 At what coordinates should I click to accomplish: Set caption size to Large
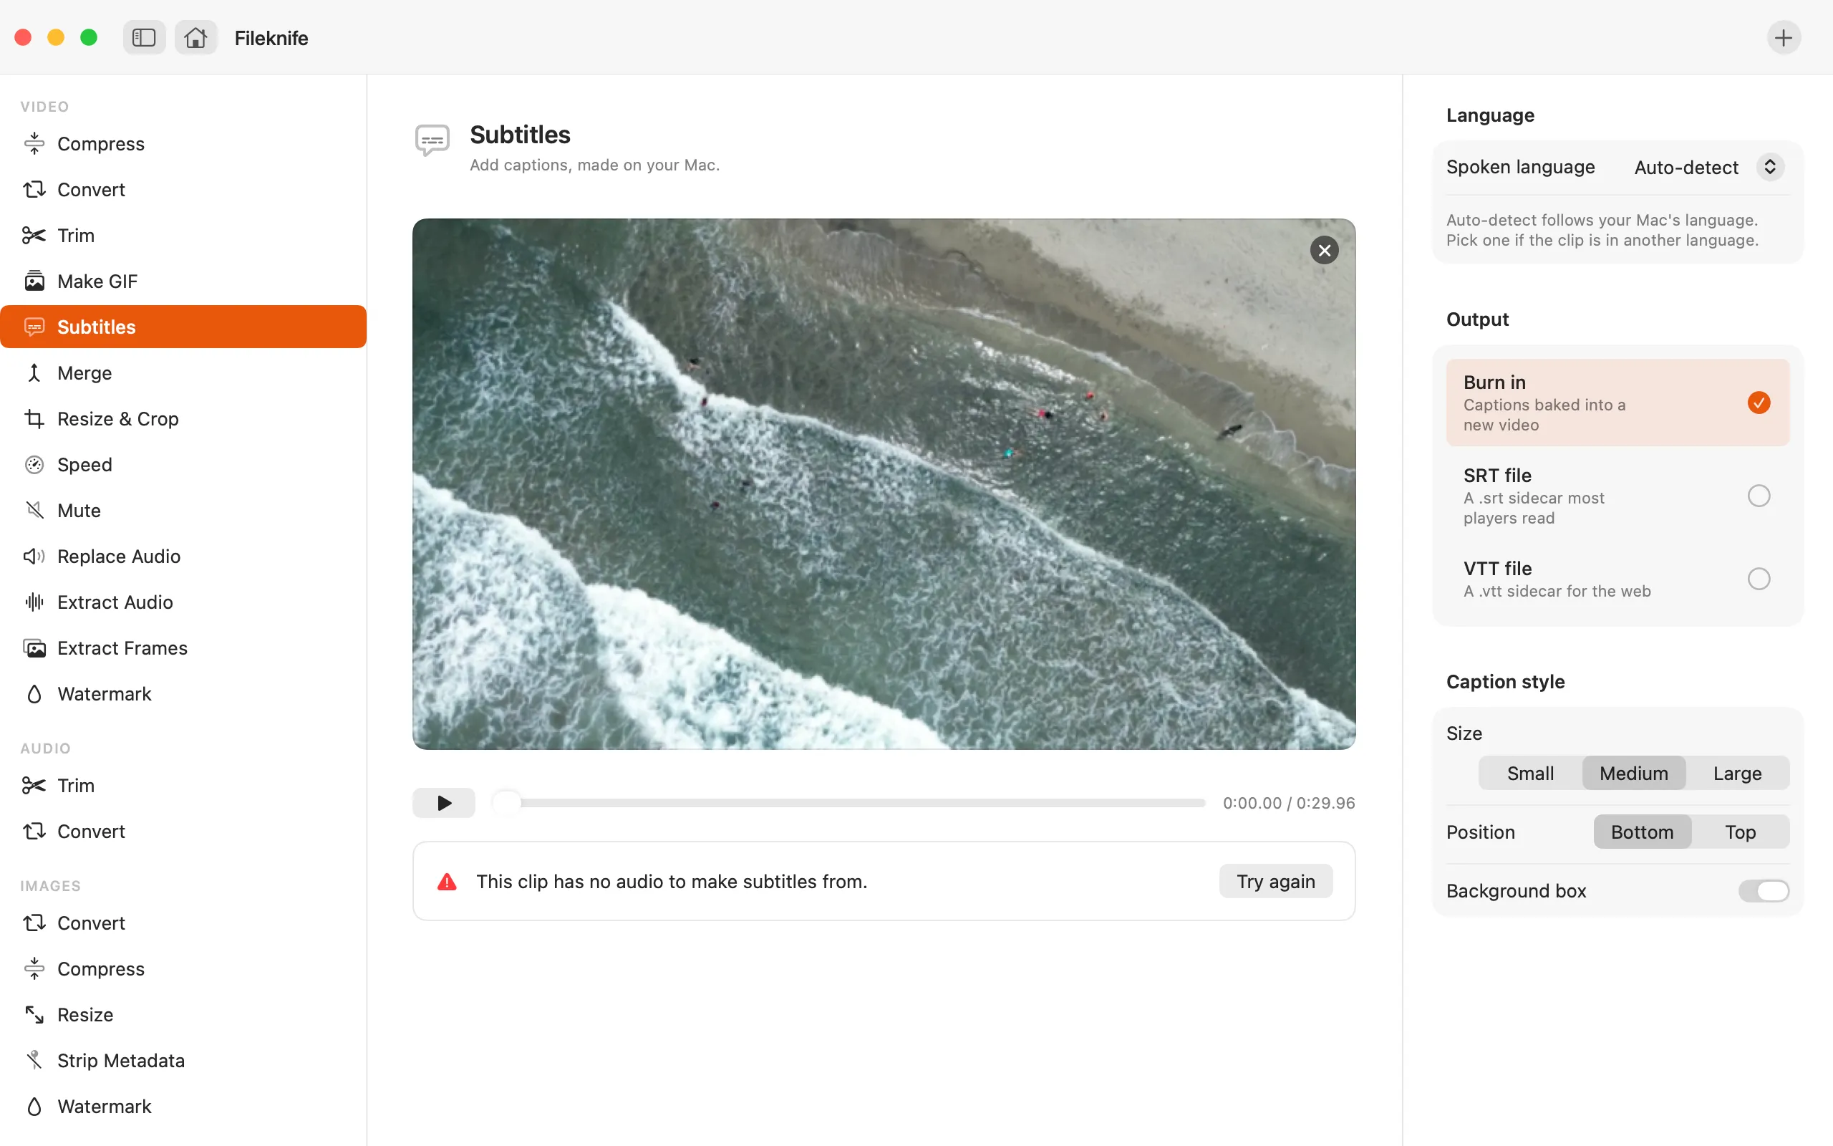tap(1738, 773)
